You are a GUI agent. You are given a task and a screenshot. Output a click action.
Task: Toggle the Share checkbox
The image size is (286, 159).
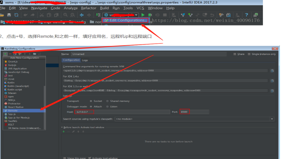click(x=235, y=54)
